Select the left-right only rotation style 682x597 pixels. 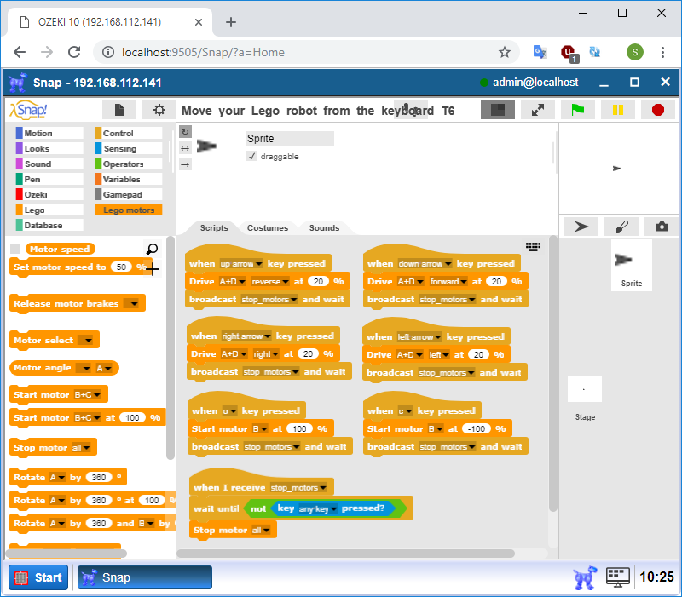point(185,148)
